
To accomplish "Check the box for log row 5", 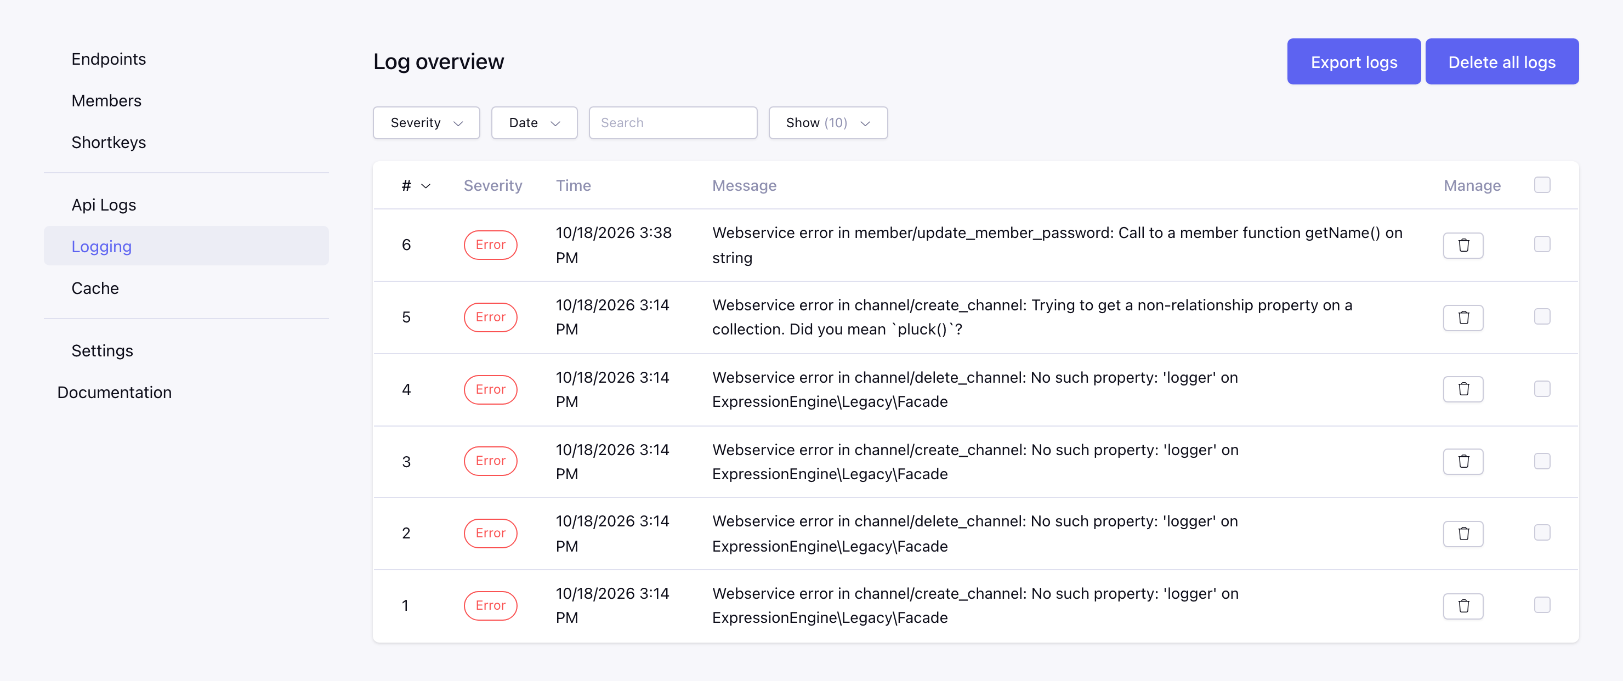I will (1542, 317).
